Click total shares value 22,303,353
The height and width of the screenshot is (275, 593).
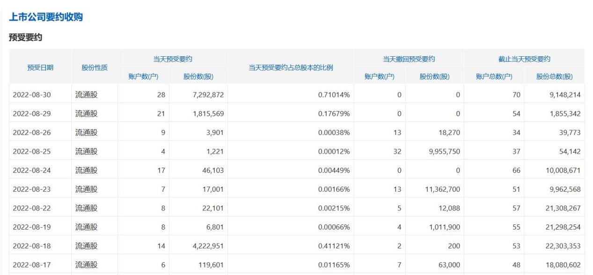pyautogui.click(x=563, y=245)
